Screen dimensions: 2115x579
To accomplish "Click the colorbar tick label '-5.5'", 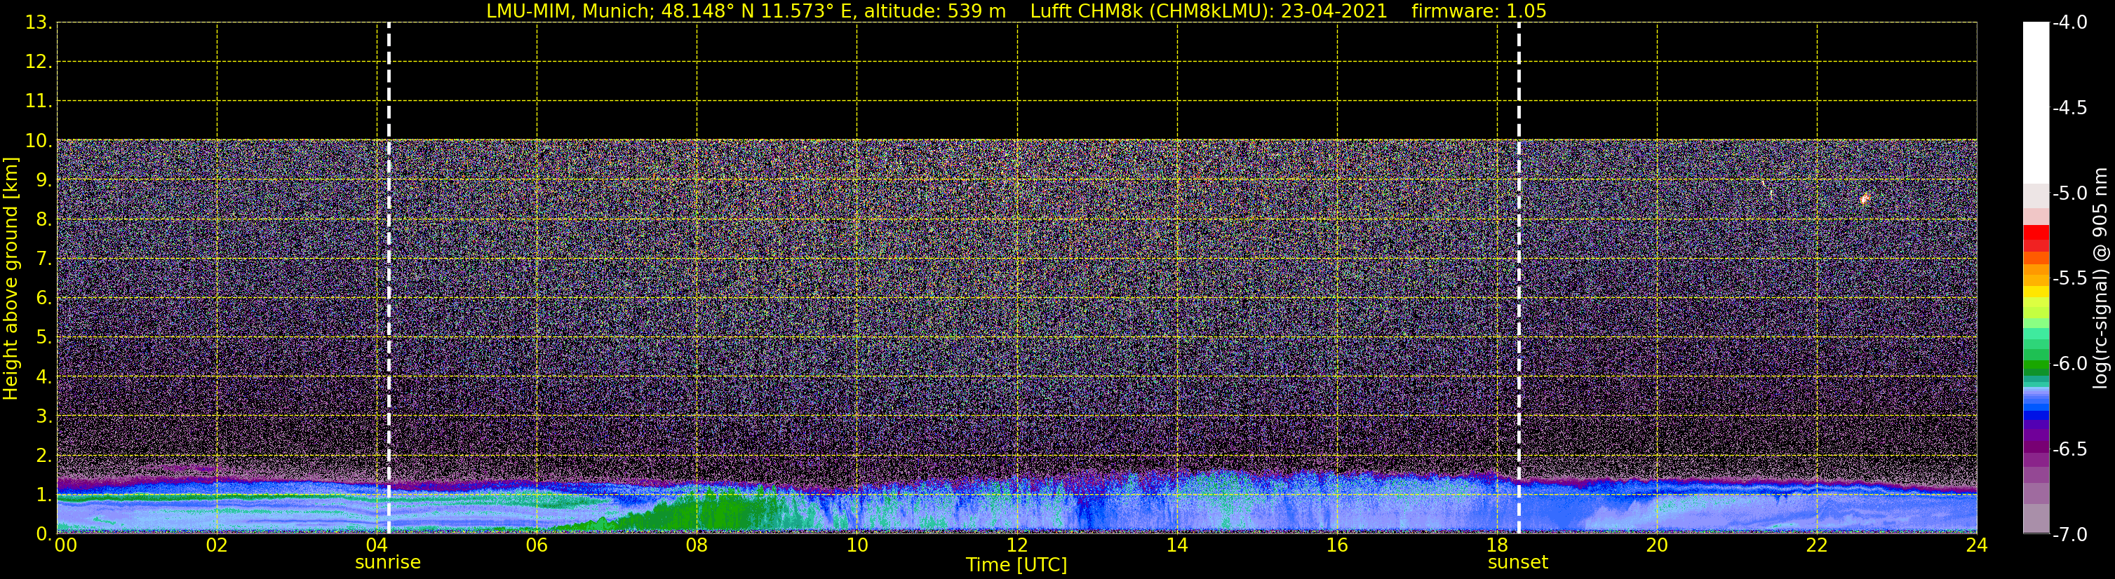I will click(x=2069, y=279).
